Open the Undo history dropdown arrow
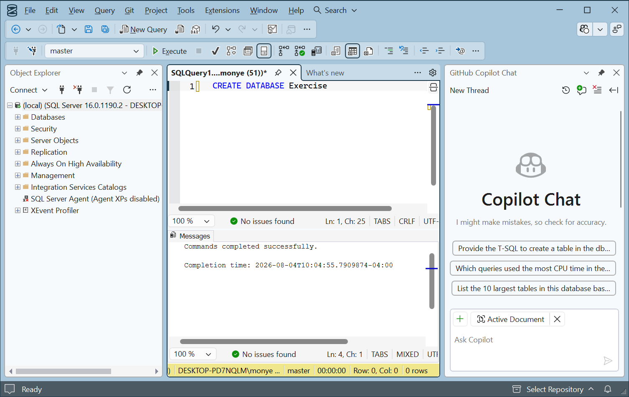The height and width of the screenshot is (397, 629). (228, 29)
